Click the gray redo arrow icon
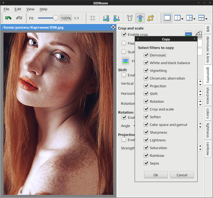 pyautogui.click(x=19, y=18)
